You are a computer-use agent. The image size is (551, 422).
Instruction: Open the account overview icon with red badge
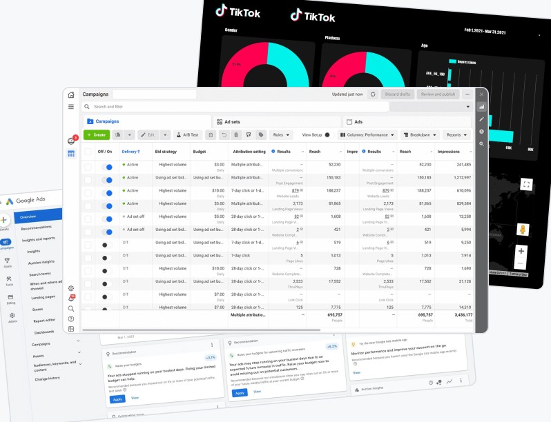pos(71,141)
